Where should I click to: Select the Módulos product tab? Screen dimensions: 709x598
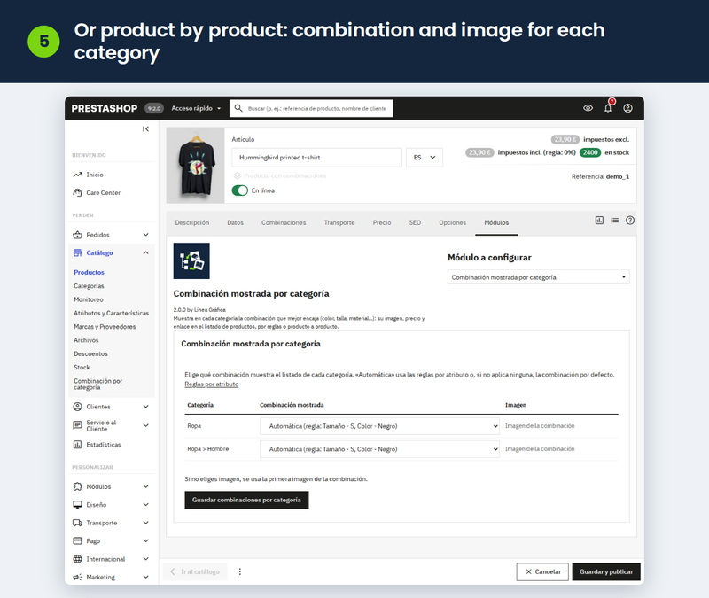pyautogui.click(x=496, y=222)
